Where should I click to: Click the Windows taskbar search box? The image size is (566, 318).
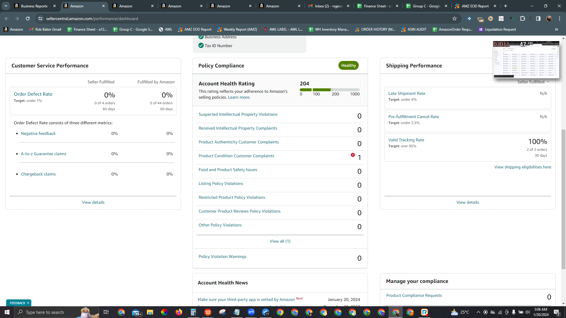(x=57, y=312)
